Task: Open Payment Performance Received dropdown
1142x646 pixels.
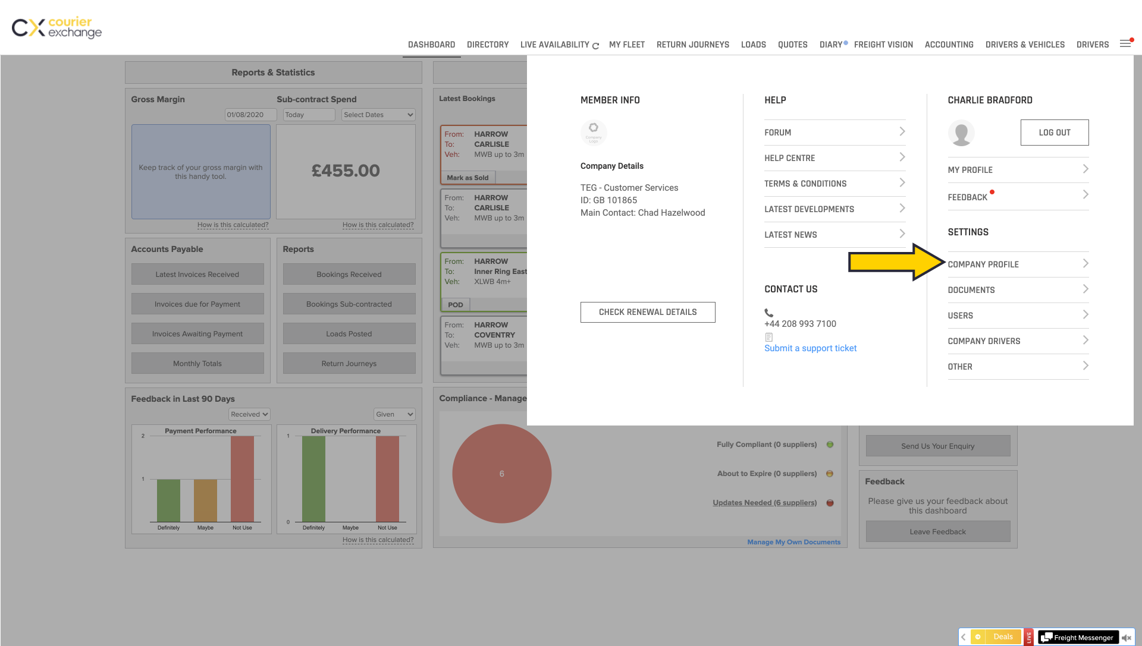Action: click(x=249, y=414)
